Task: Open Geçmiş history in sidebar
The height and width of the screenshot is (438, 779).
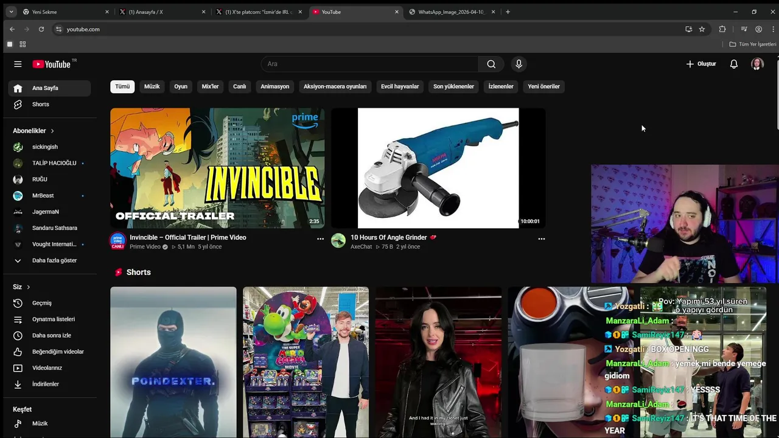Action: click(49, 303)
